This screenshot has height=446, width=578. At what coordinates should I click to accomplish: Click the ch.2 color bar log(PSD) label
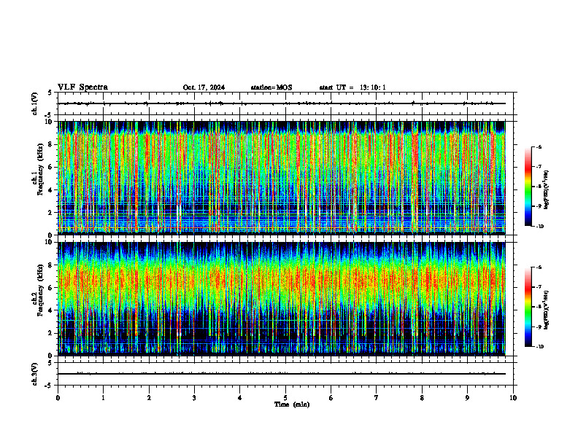pyautogui.click(x=547, y=309)
